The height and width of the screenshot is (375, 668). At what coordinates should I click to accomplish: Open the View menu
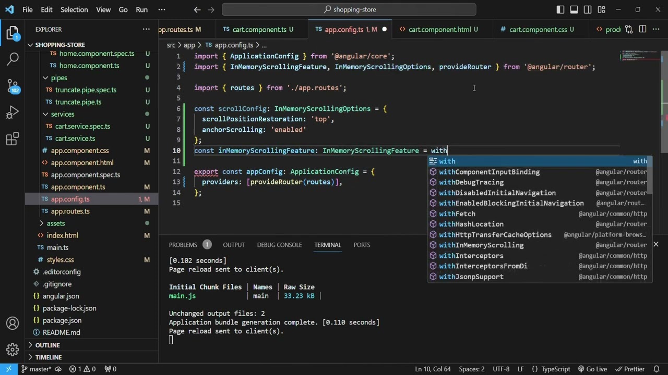coord(103,9)
